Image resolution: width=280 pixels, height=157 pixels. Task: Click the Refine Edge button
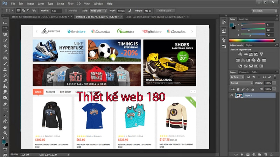click(x=166, y=11)
